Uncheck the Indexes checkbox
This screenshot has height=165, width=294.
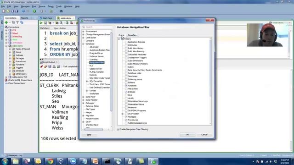click(x=126, y=92)
